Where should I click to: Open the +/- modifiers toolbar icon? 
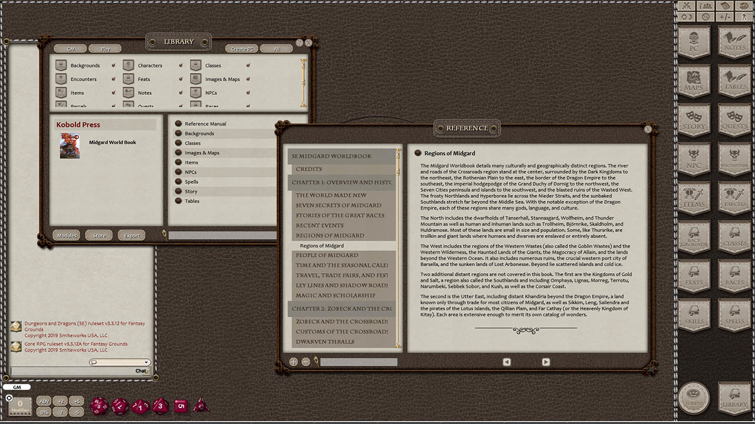tap(724, 15)
